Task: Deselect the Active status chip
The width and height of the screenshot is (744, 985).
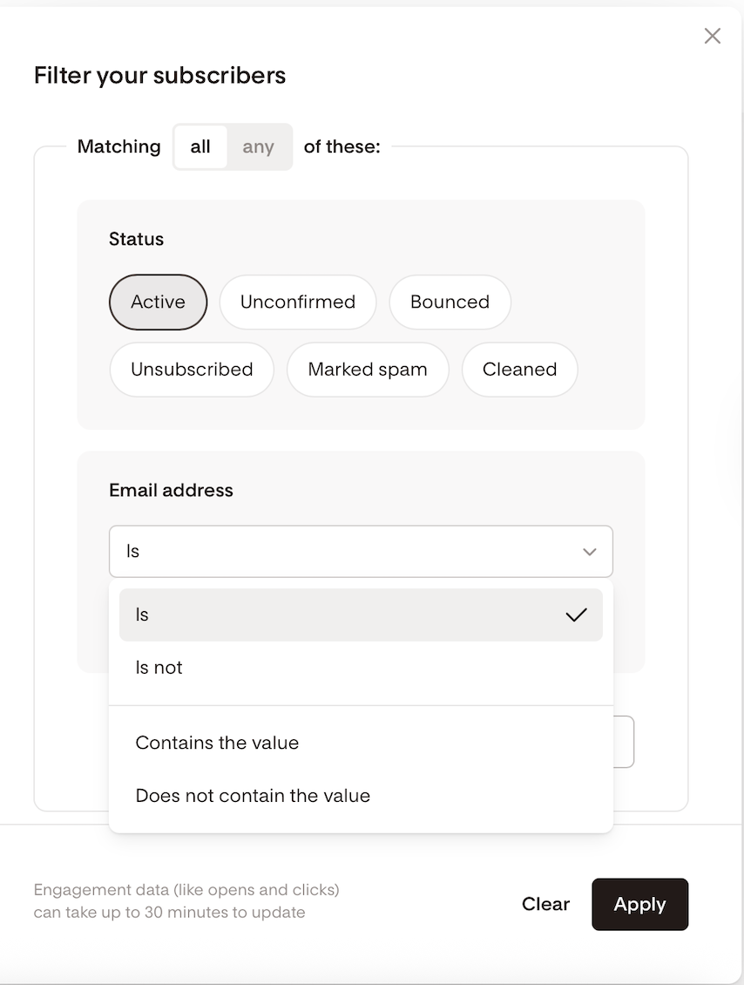Action: coord(159,302)
